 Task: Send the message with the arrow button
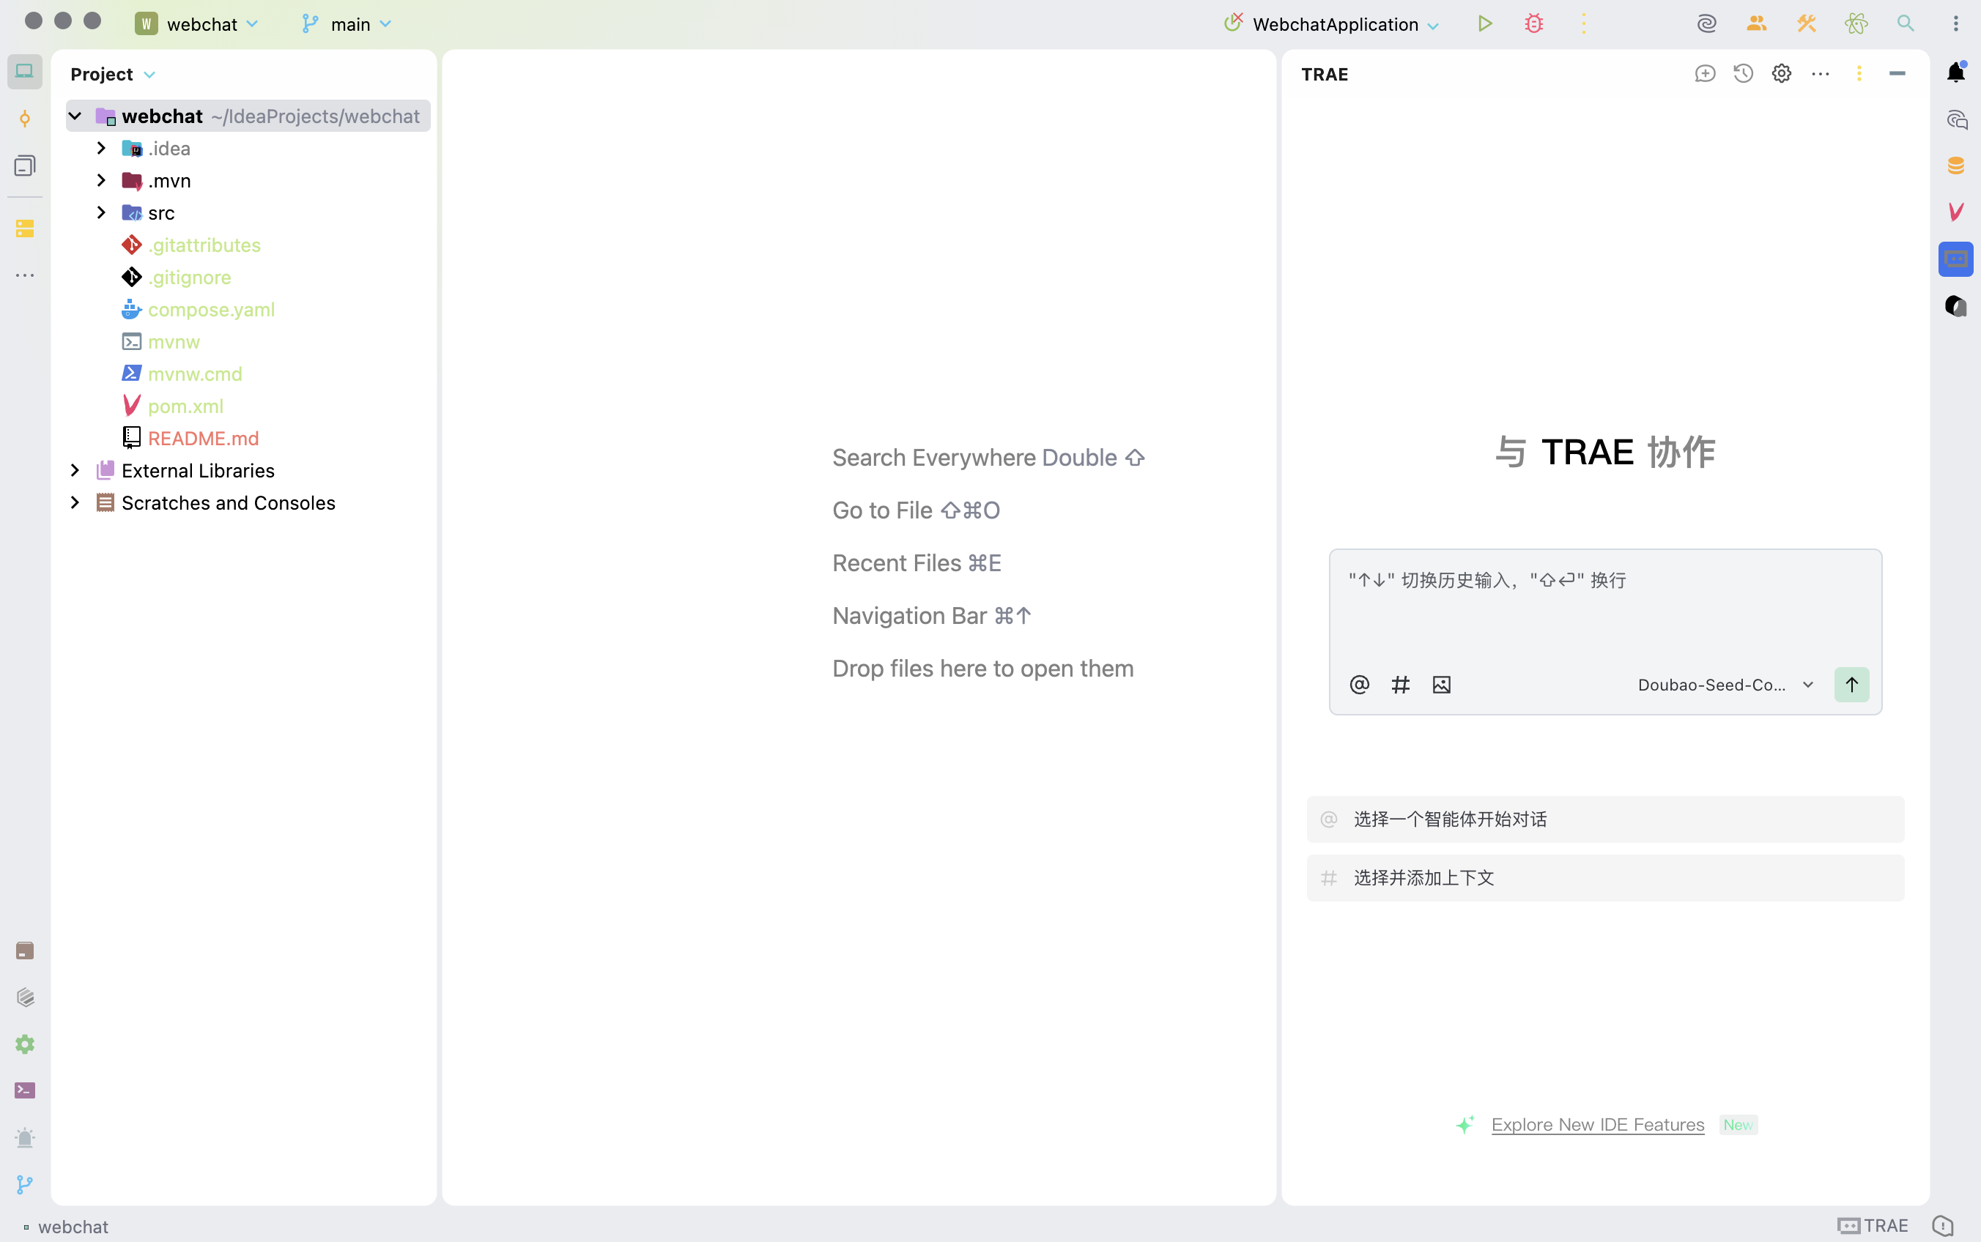coord(1851,684)
